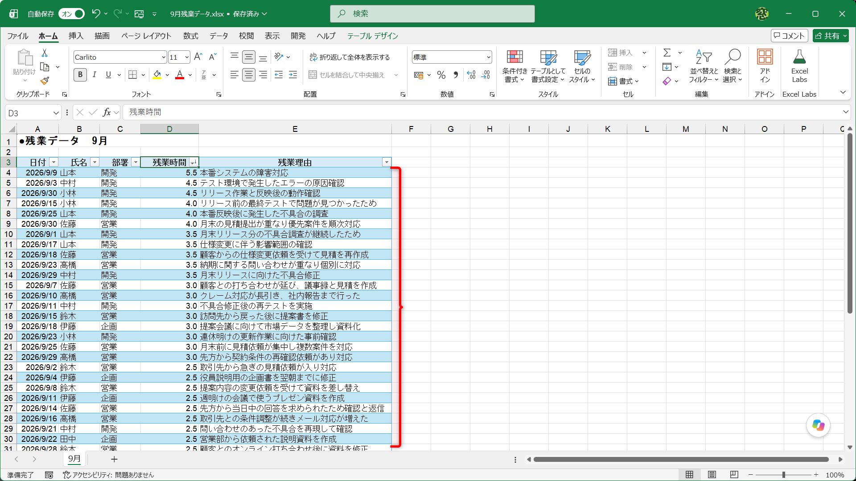Click the cut scissors icon
Viewport: 856px width, 481px height.
tap(45, 53)
